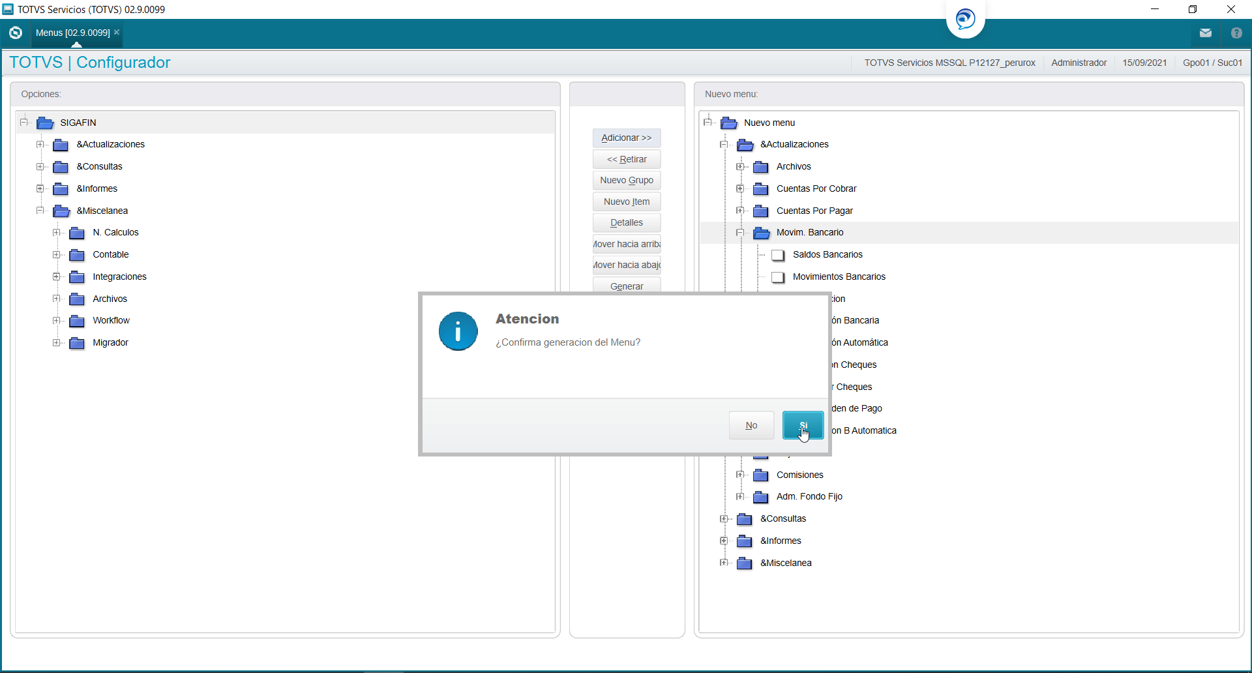The image size is (1252, 673).
Task: Select Archivos folder icon in Opciones
Action: [77, 299]
